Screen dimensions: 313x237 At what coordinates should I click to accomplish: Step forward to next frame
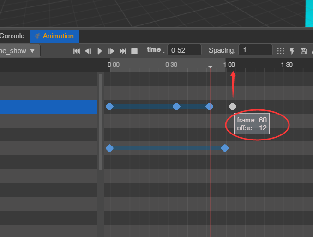111,51
